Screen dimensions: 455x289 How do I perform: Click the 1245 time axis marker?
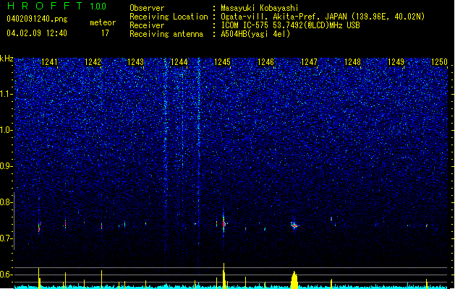(x=222, y=62)
